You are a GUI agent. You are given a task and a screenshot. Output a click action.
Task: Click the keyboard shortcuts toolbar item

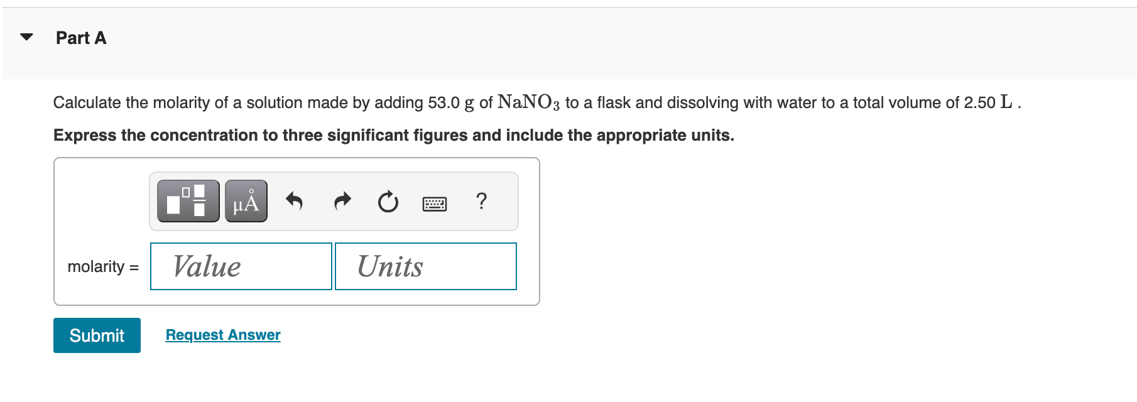point(436,202)
